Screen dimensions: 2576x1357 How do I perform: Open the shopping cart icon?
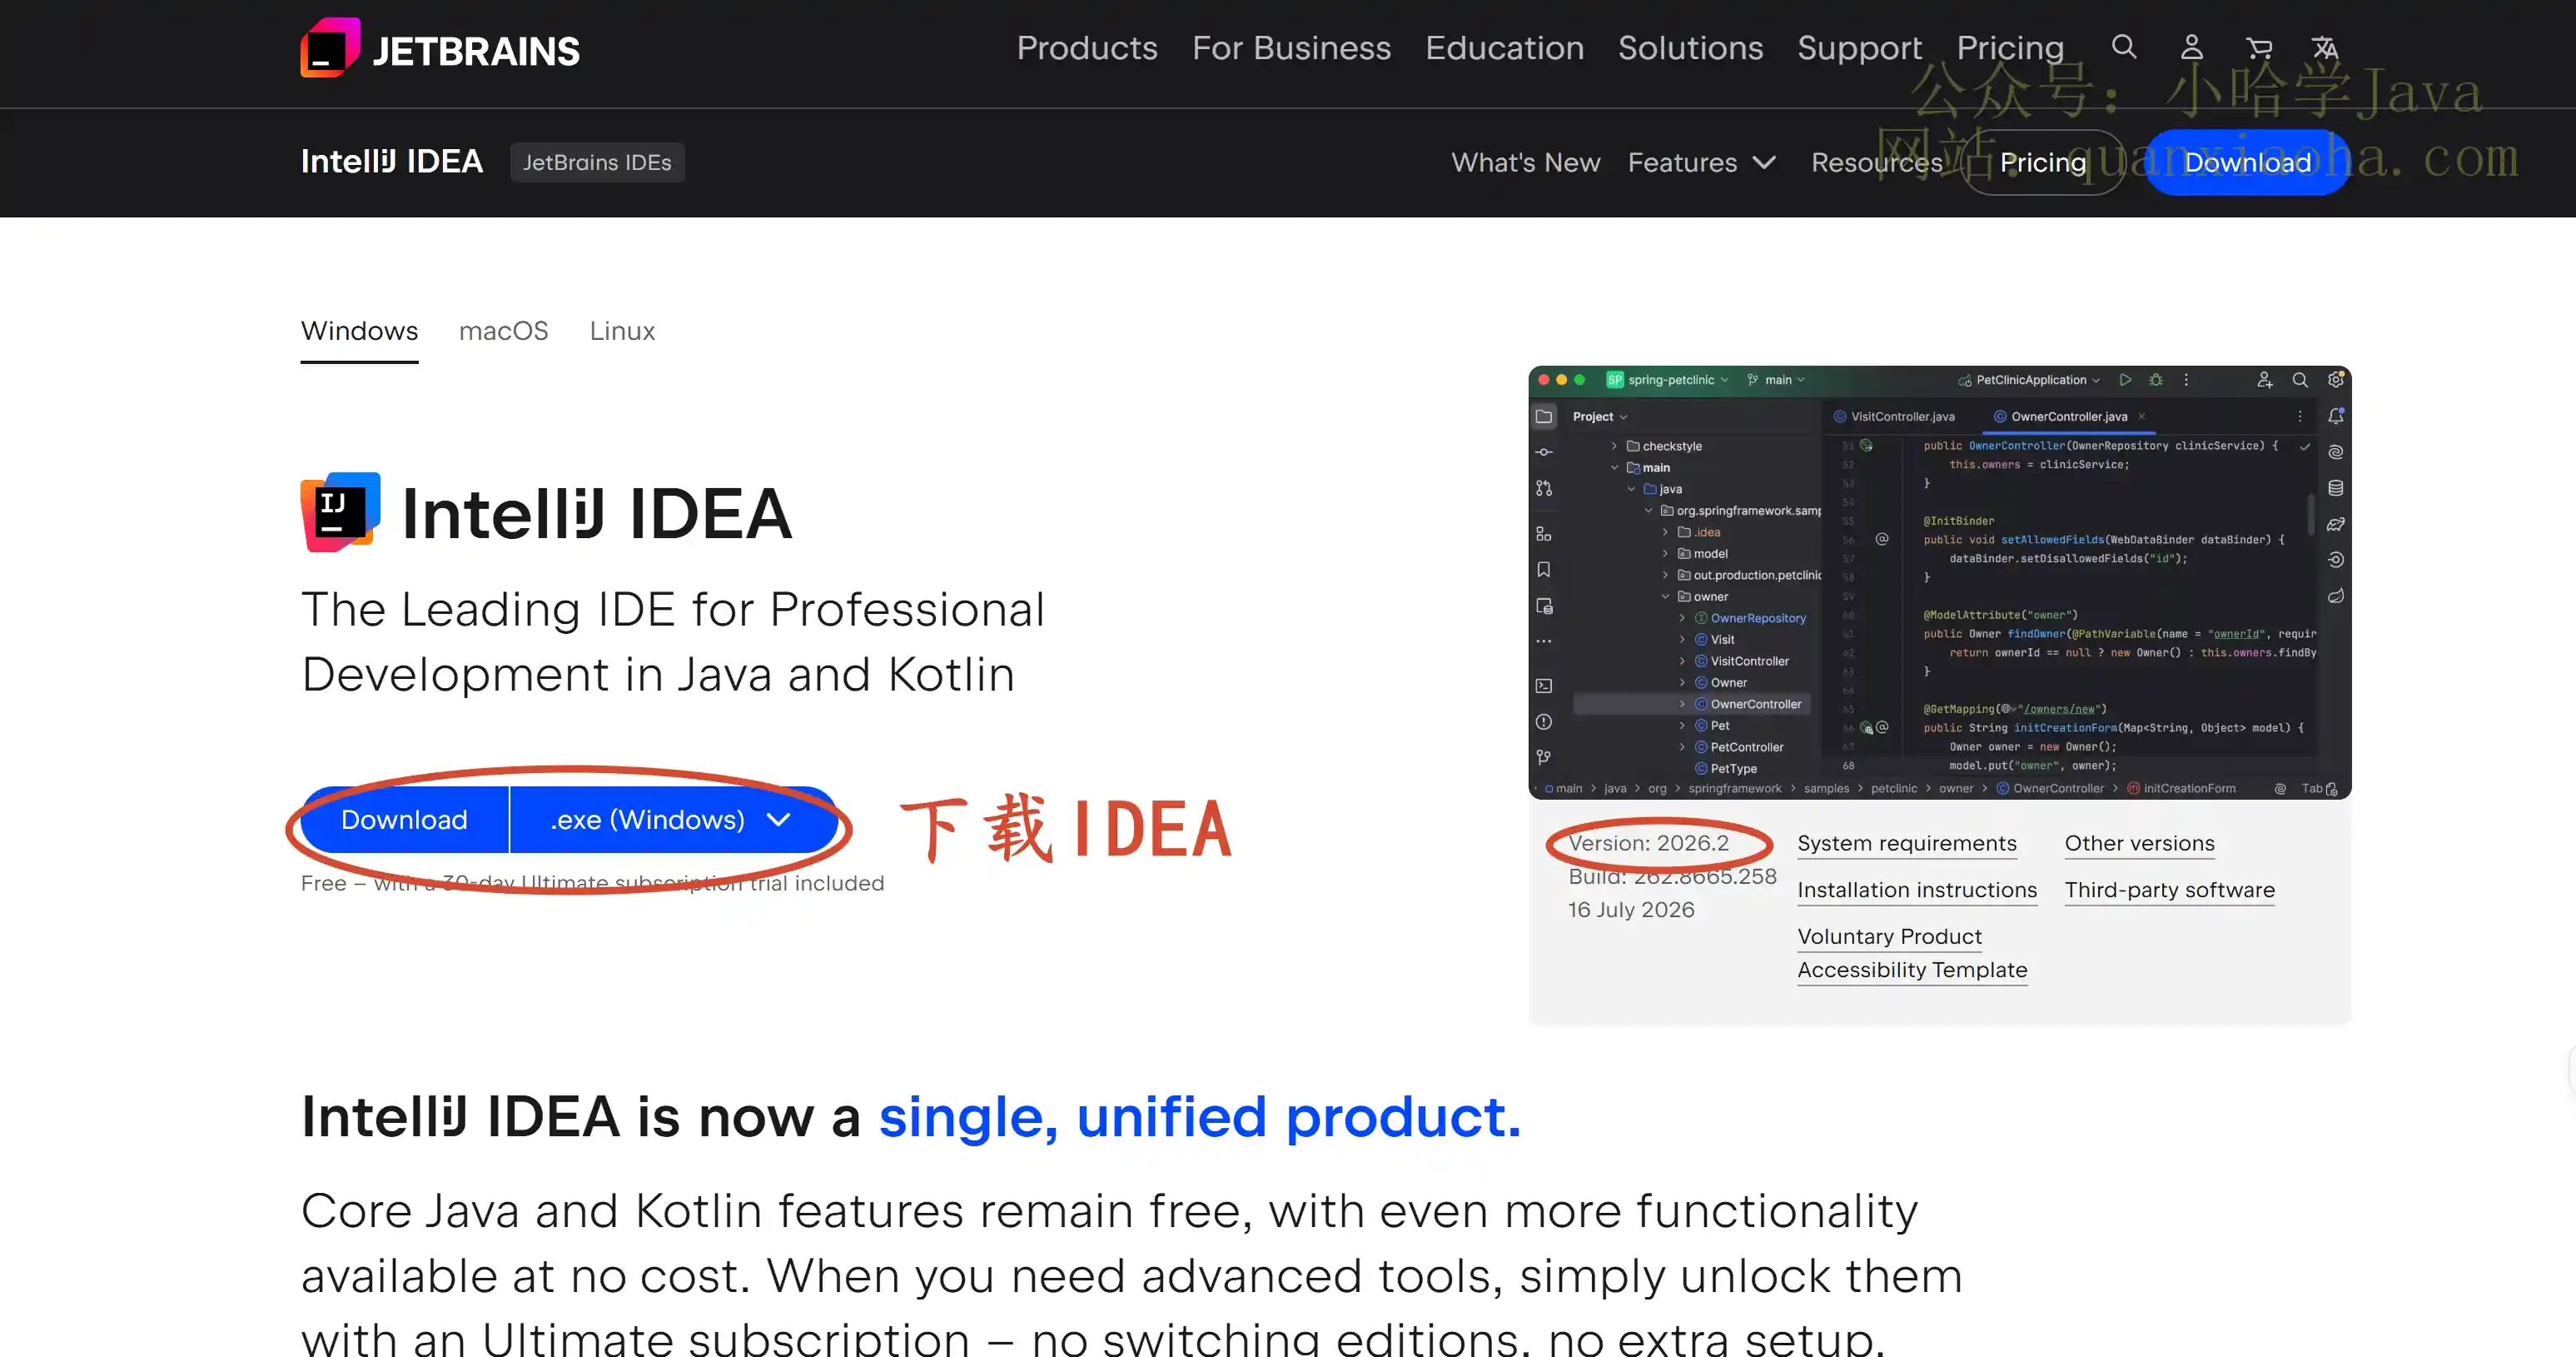pos(2258,47)
